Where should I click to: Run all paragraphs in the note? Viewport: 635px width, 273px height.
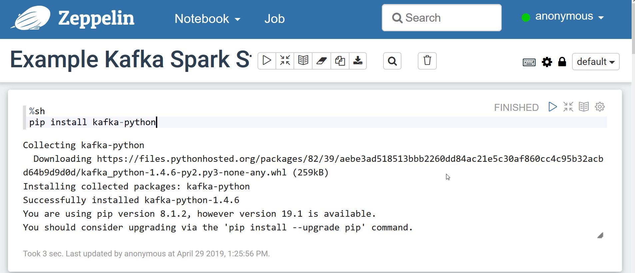[x=267, y=61]
